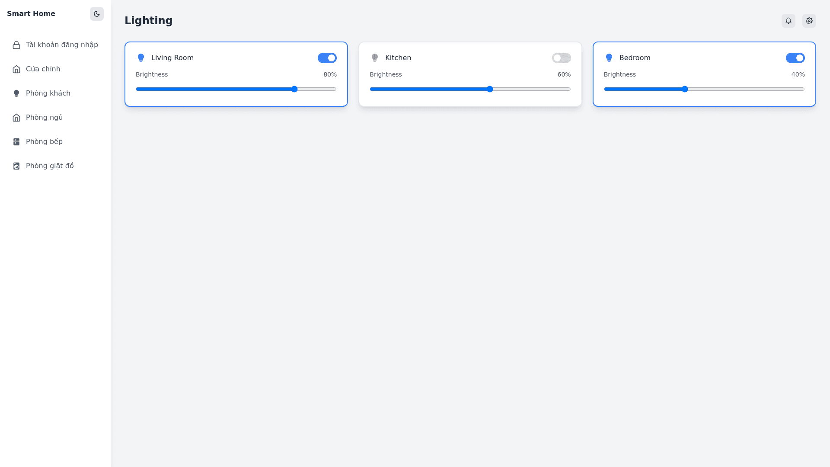The height and width of the screenshot is (467, 830).
Task: Go to Phòng khách menu item
Action: pos(48,93)
